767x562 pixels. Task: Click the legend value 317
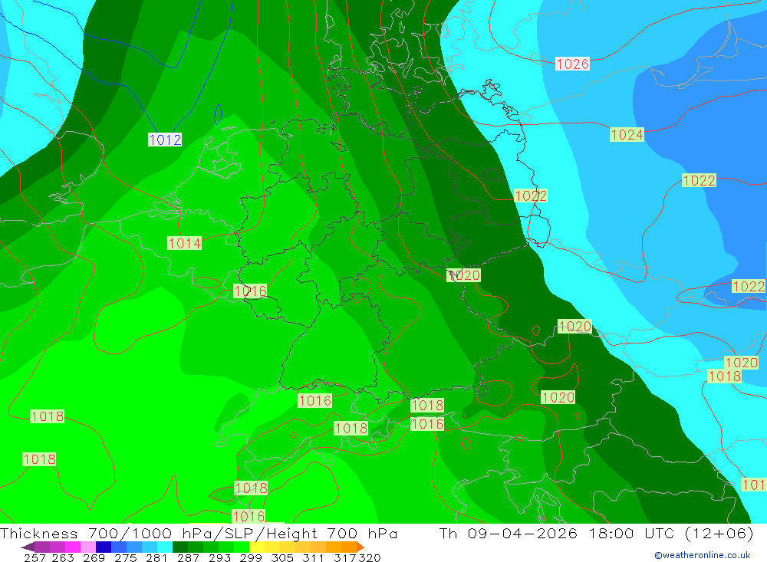(345, 557)
